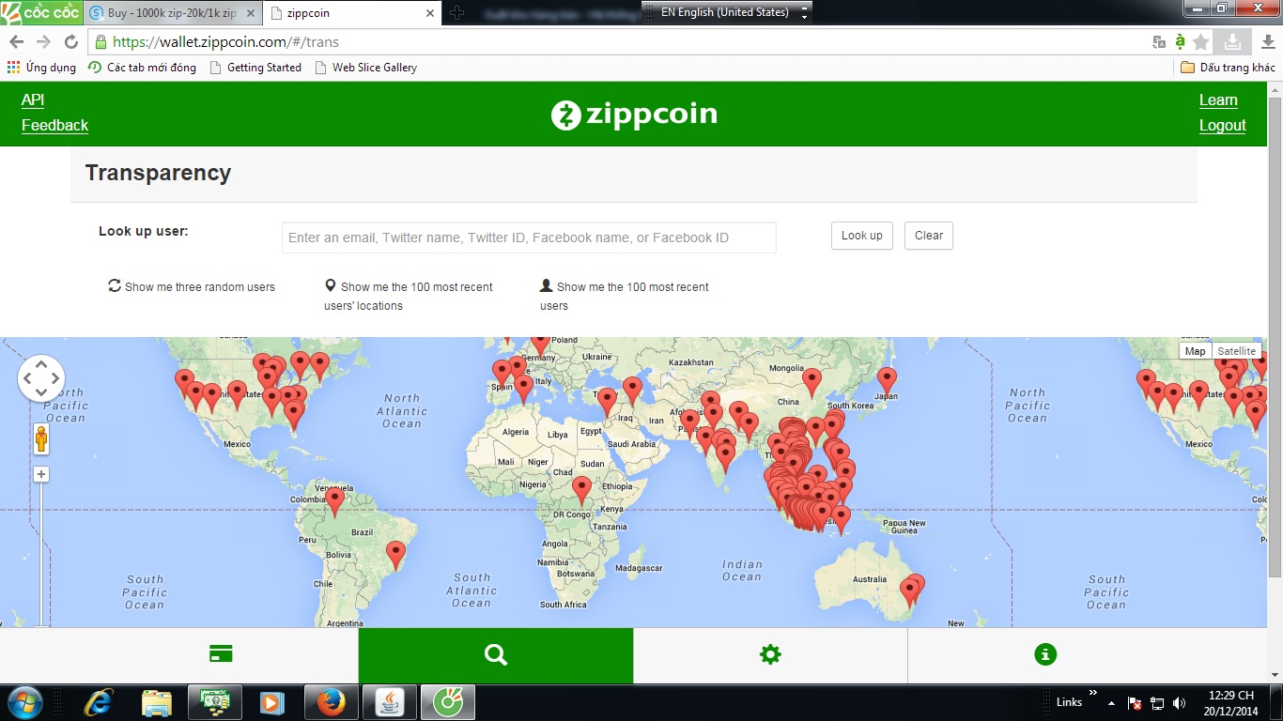1283x721 pixels.
Task: Reload the page with refresh icon
Action: click(71, 42)
